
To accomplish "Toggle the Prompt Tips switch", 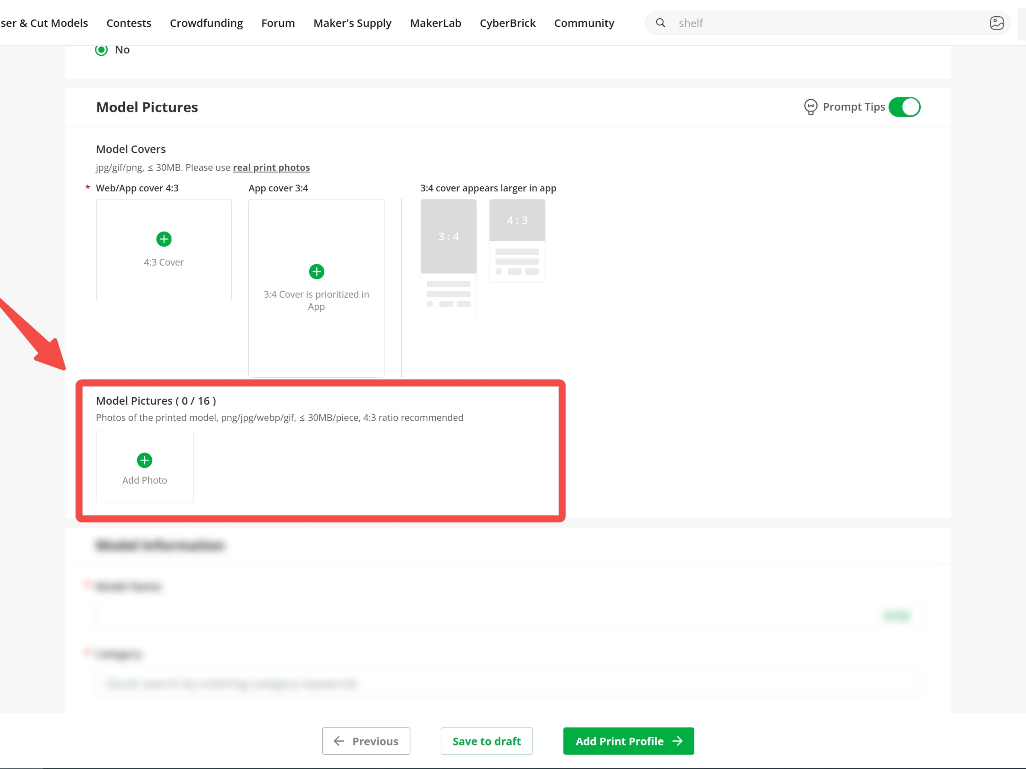I will click(x=905, y=107).
